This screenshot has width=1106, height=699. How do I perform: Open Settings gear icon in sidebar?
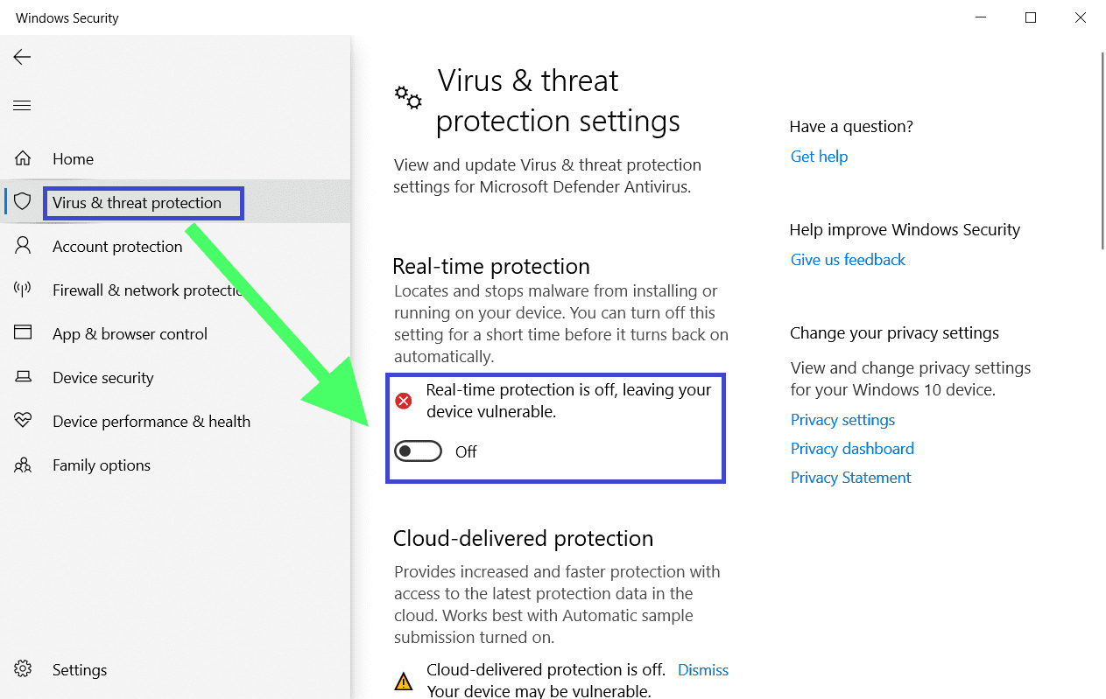pyautogui.click(x=23, y=669)
